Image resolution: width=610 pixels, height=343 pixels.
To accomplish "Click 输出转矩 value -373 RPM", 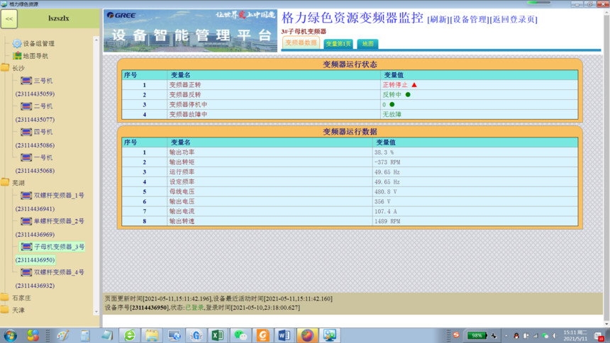I will [x=387, y=162].
